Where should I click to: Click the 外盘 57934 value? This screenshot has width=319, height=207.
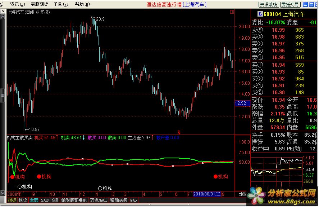278,127
